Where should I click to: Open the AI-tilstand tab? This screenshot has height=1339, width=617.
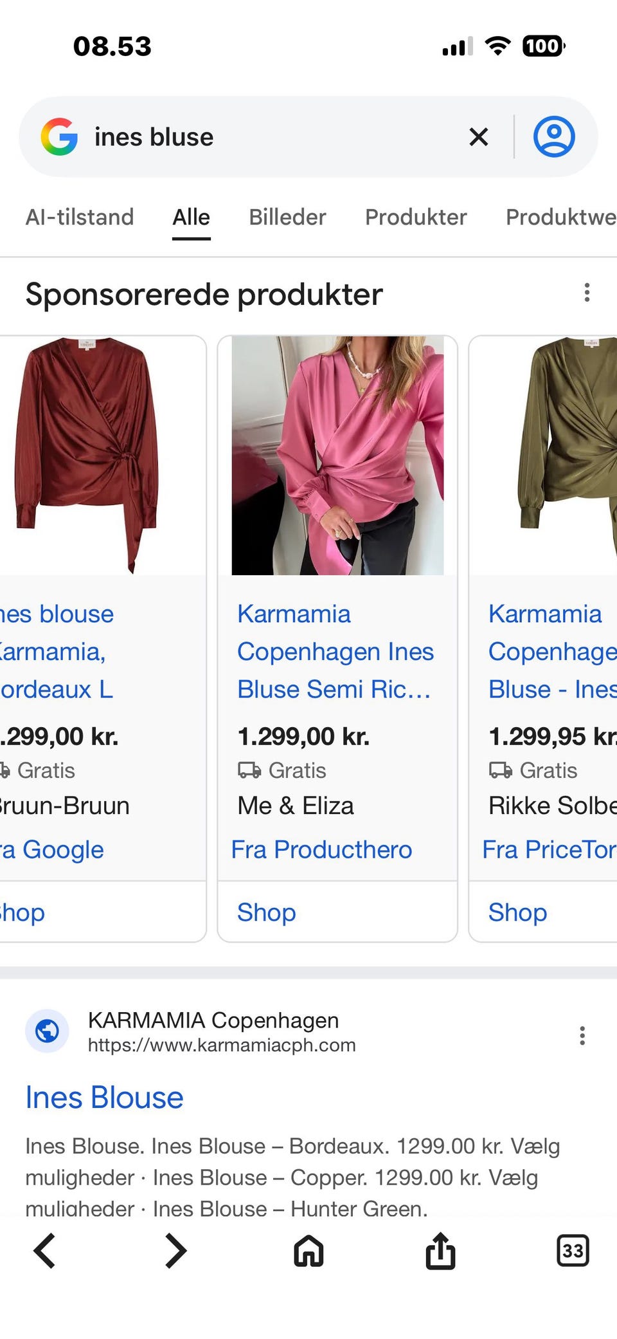point(80,217)
